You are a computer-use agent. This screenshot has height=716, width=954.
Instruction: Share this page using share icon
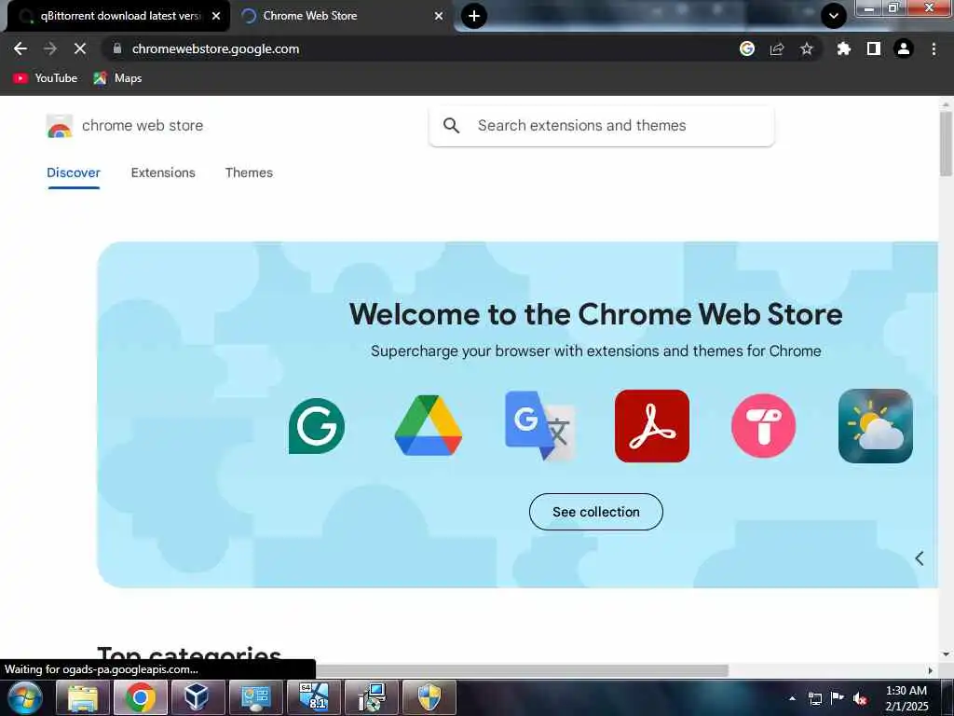pyautogui.click(x=777, y=48)
